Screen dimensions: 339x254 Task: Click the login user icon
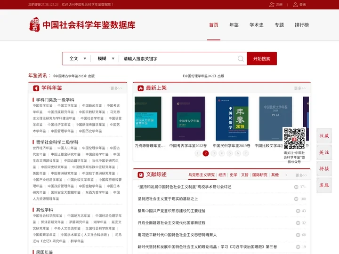tap(295, 5)
